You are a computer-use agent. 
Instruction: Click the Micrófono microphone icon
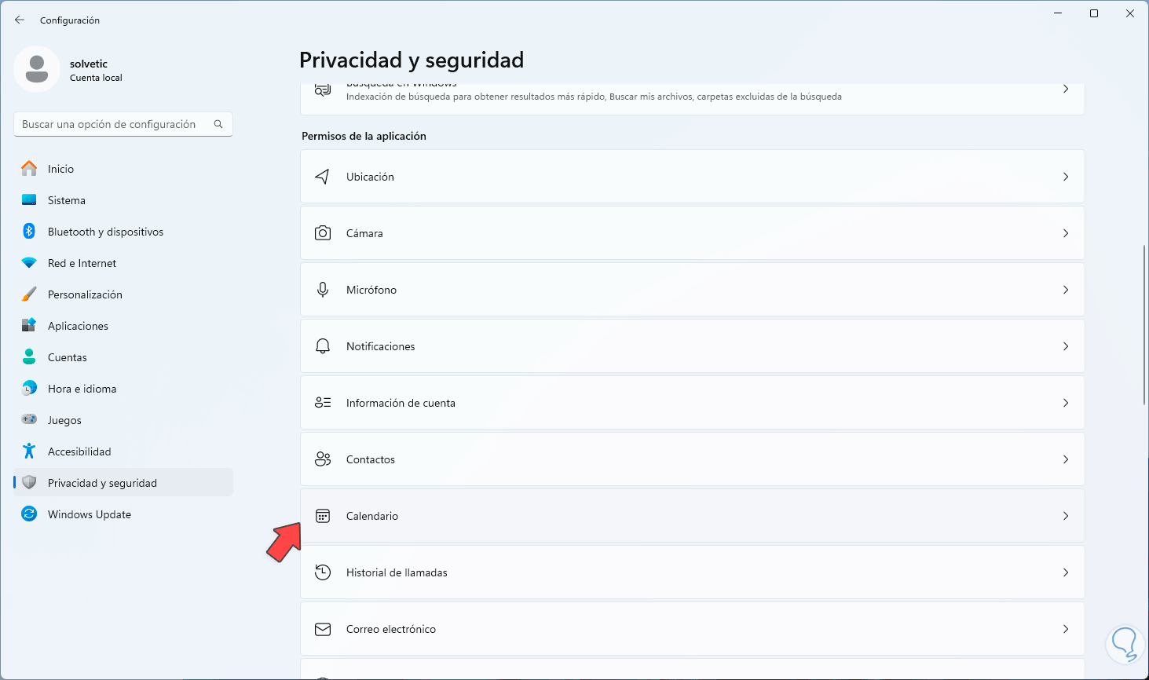[322, 290]
